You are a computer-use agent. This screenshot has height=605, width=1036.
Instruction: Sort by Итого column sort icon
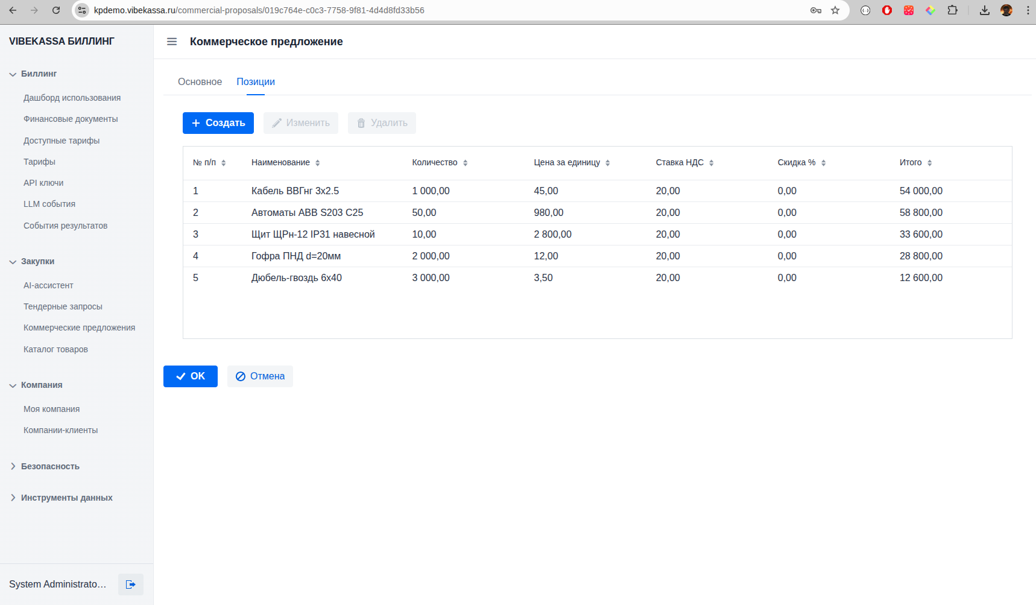(929, 163)
